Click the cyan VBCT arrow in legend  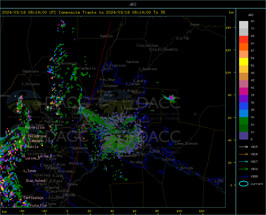click(244, 161)
